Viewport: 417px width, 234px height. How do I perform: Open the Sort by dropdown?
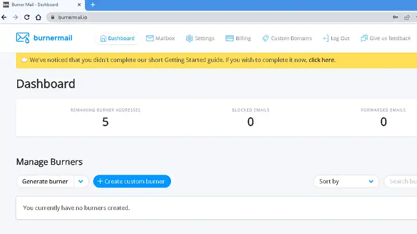[346, 181]
